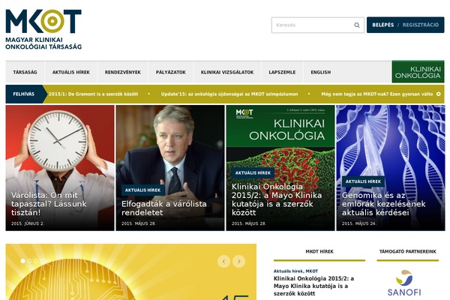
Task: Open 'Klinikai Onkológia 2015/2' featured card headline
Action: point(277,199)
